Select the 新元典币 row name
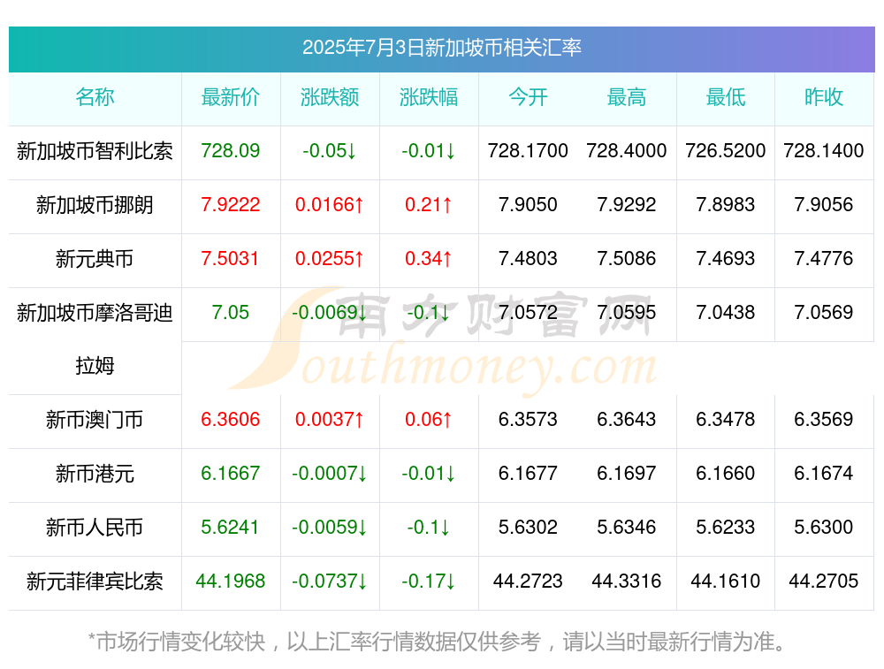Image resolution: width=884 pixels, height=669 pixels. pyautogui.click(x=95, y=259)
